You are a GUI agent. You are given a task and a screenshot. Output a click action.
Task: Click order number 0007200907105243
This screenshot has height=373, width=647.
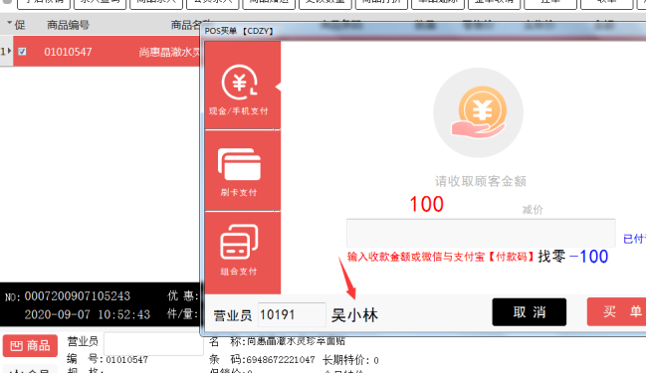pyautogui.click(x=78, y=296)
